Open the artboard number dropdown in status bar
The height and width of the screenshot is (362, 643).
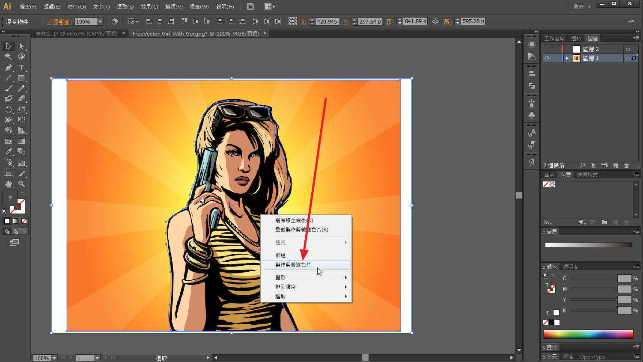(x=97, y=358)
